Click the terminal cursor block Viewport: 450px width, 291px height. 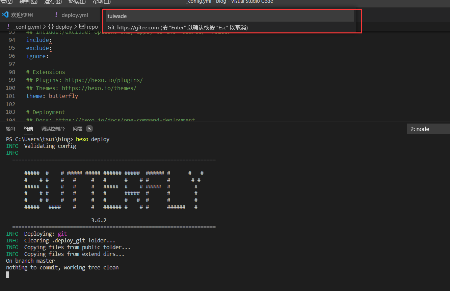coord(8,274)
